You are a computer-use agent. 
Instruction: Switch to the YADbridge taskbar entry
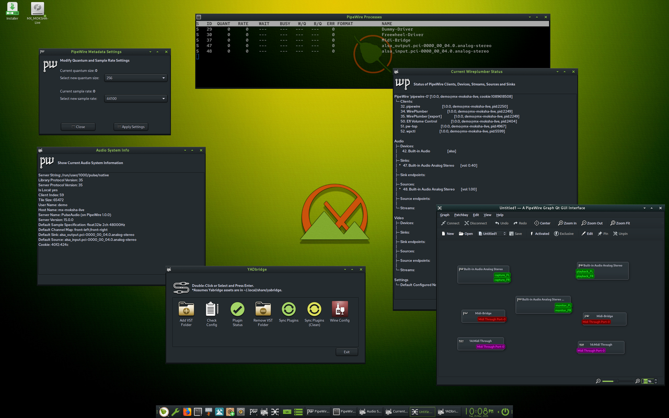point(448,412)
